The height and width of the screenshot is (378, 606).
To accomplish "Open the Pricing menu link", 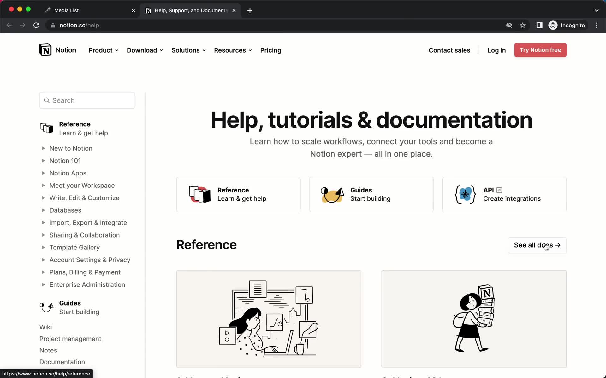I will tap(270, 50).
